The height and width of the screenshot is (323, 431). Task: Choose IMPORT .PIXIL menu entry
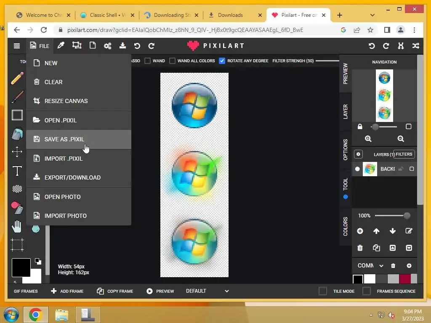pyautogui.click(x=79, y=159)
